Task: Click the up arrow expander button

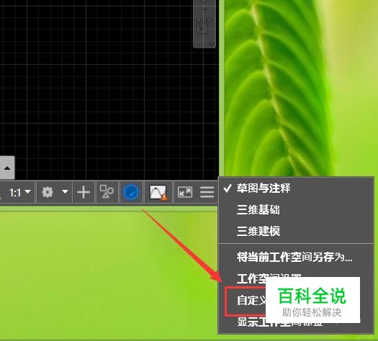Action: (x=7, y=168)
